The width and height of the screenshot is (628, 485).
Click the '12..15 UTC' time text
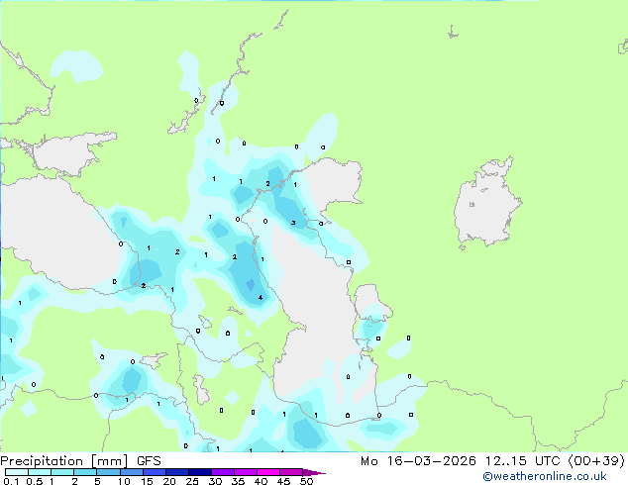522,461
